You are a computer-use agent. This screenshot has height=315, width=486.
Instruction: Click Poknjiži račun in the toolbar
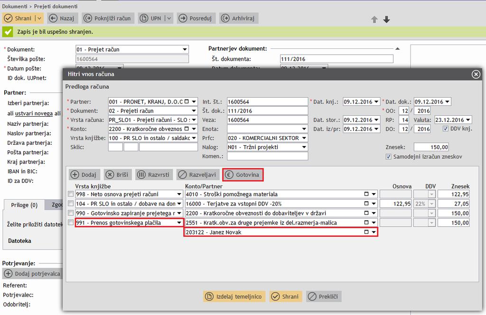click(108, 19)
